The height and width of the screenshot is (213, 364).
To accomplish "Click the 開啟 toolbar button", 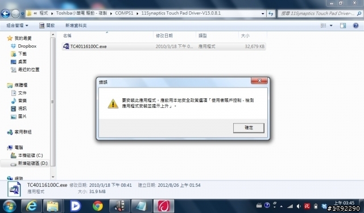I will tap(47, 26).
